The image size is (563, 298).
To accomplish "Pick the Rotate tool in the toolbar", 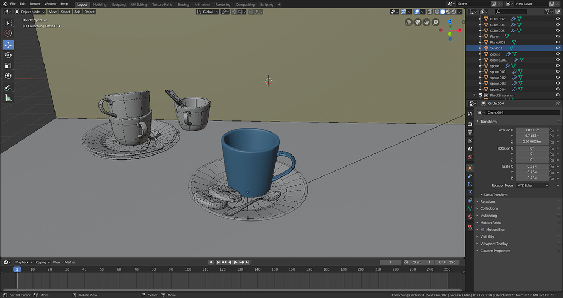I will [x=8, y=56].
